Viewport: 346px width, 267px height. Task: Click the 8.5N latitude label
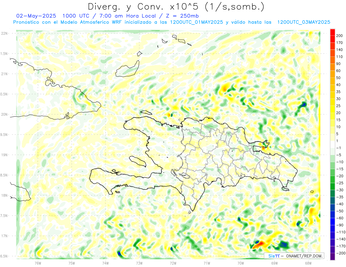coord(4,175)
